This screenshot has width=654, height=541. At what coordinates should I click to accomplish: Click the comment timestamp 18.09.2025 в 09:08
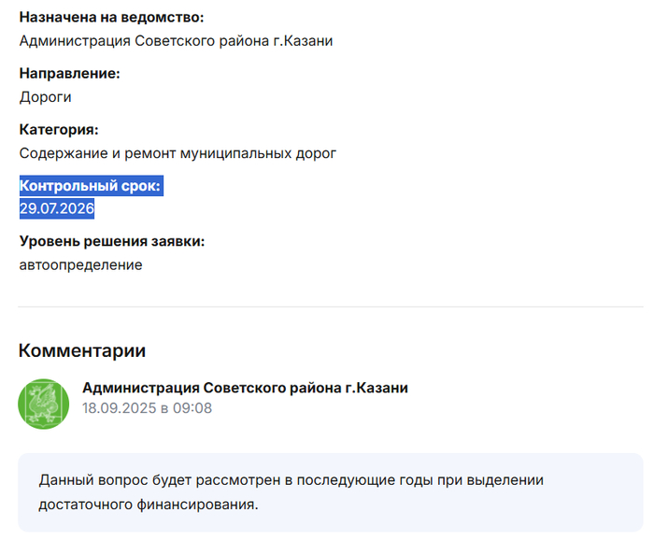coord(147,408)
